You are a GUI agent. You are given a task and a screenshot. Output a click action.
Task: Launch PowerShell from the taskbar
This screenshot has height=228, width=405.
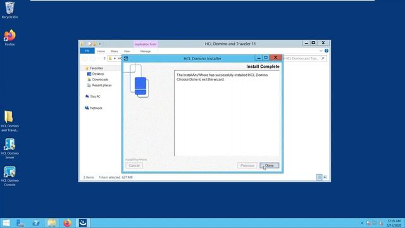[36, 223]
